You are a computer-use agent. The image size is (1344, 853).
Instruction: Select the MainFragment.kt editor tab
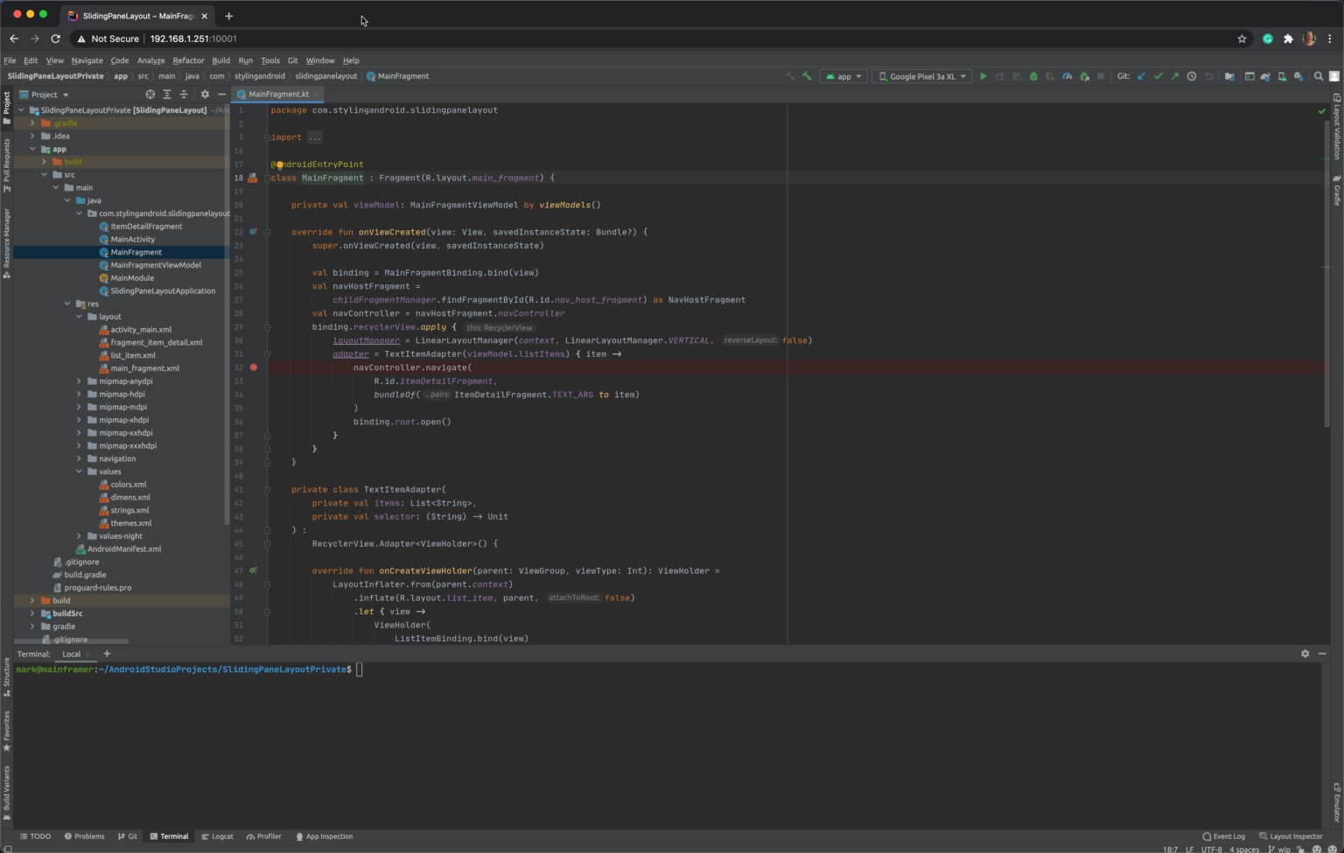(x=277, y=94)
